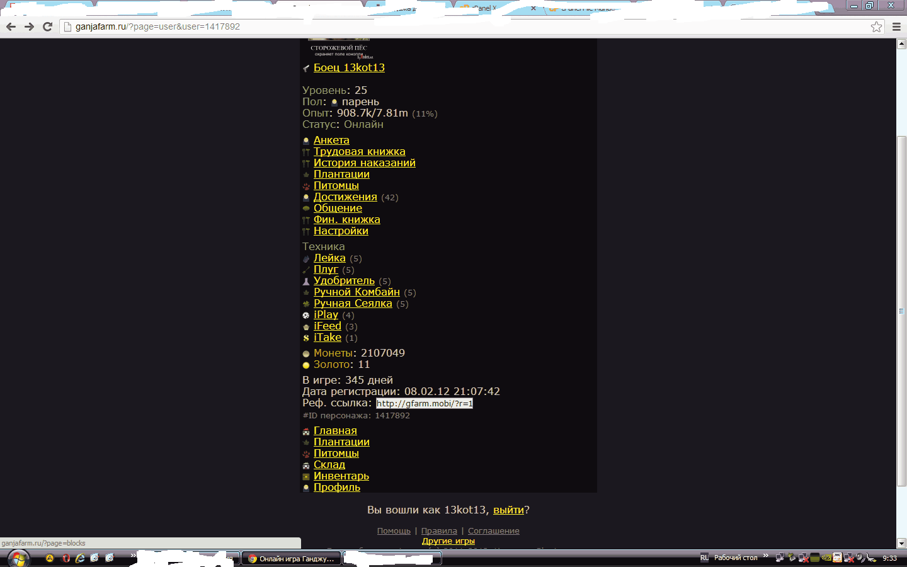Switch to the Онлайн игра Ганджу taskbar window
The height and width of the screenshot is (567, 907).
tap(292, 559)
